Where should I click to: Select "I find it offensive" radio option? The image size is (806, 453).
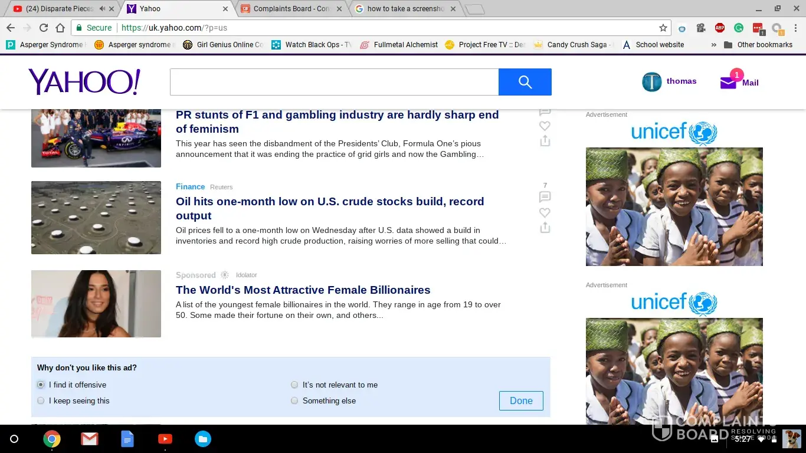click(x=41, y=385)
